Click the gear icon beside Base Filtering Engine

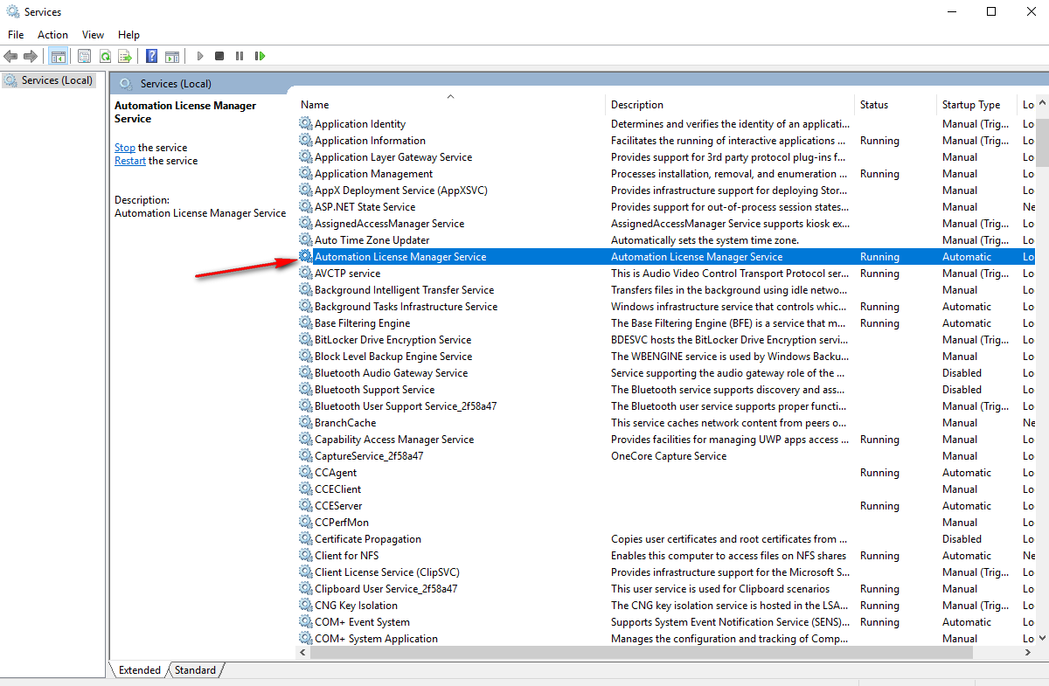tap(305, 323)
